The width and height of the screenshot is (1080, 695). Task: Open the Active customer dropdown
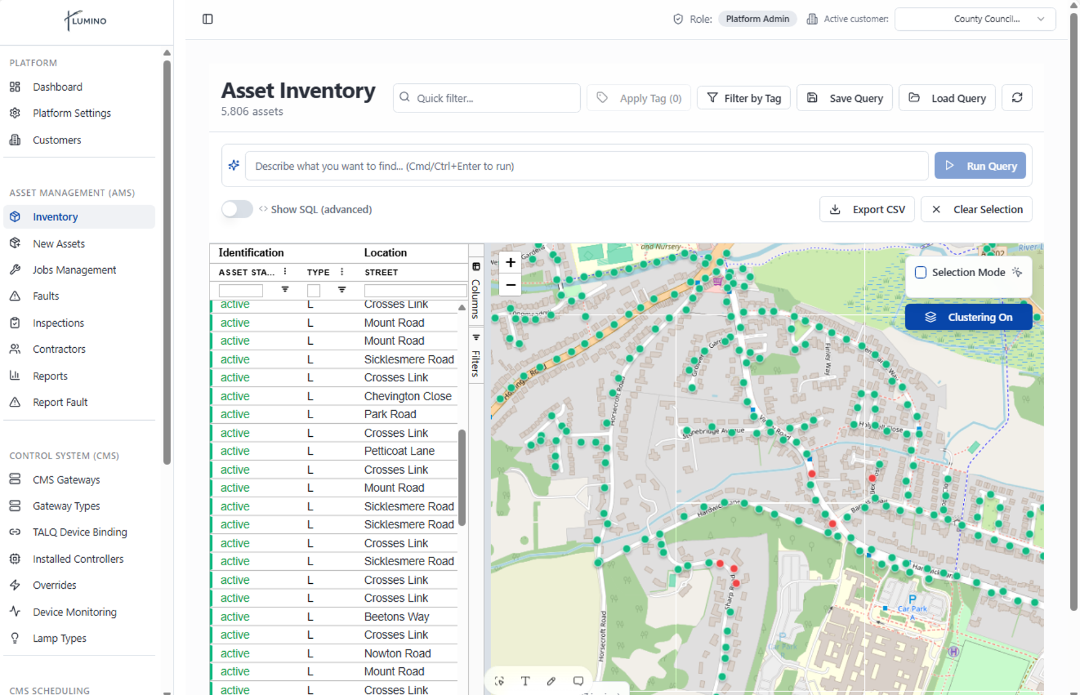975,19
